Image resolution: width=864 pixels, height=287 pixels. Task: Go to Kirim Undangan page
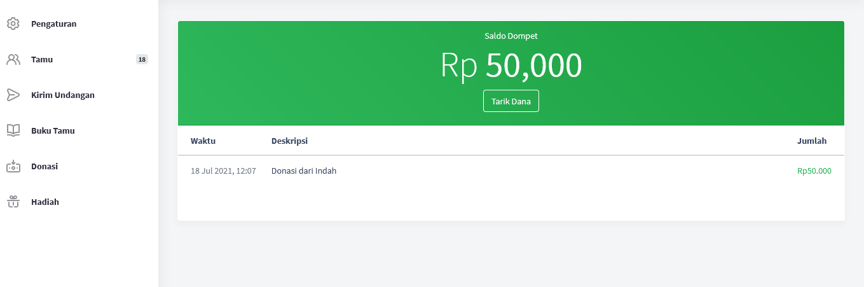(x=79, y=95)
